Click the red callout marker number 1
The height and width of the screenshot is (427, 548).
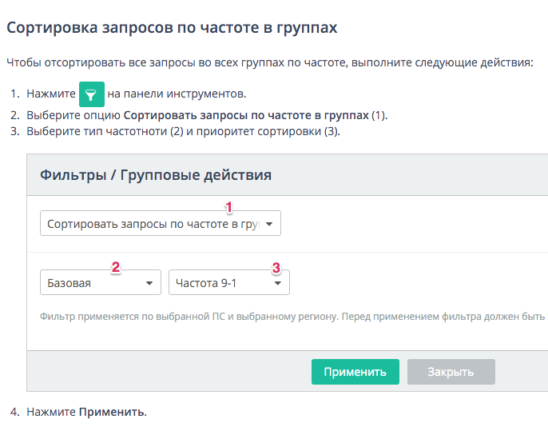point(228,207)
